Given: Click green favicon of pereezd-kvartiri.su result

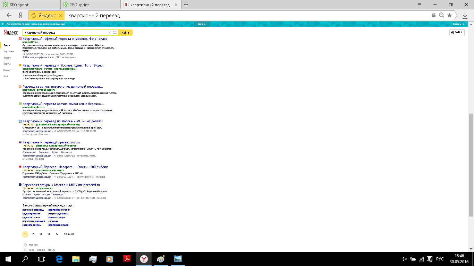Looking at the screenshot, I should [20, 104].
